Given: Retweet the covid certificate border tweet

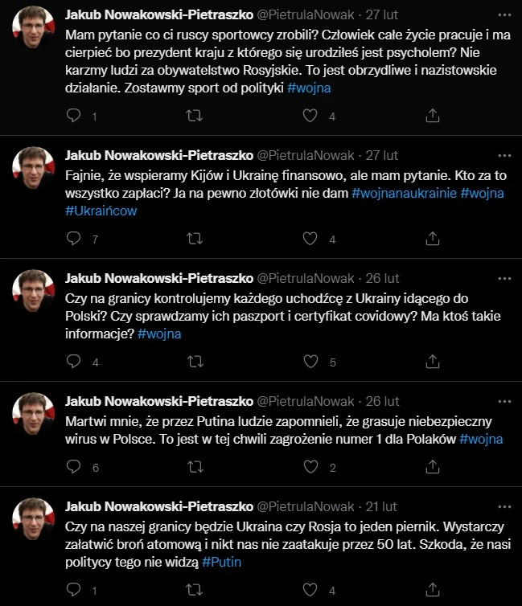Looking at the screenshot, I should pyautogui.click(x=195, y=362).
